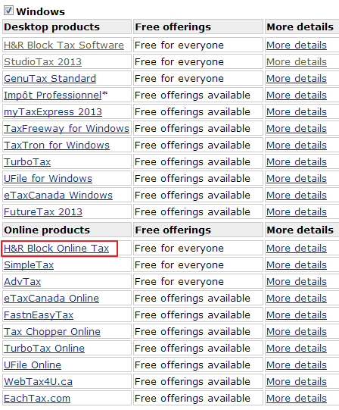Open More details for myTaxExpress 2013
The height and width of the screenshot is (410, 339).
[297, 112]
